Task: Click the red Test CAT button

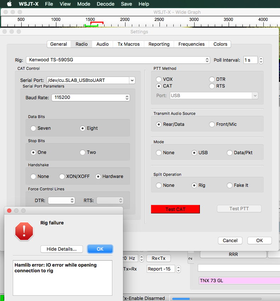Action: pos(175,209)
